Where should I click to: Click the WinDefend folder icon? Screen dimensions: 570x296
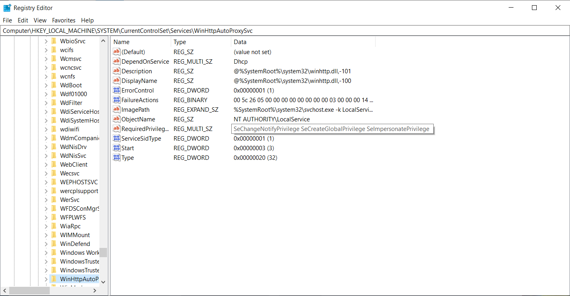[54, 244]
